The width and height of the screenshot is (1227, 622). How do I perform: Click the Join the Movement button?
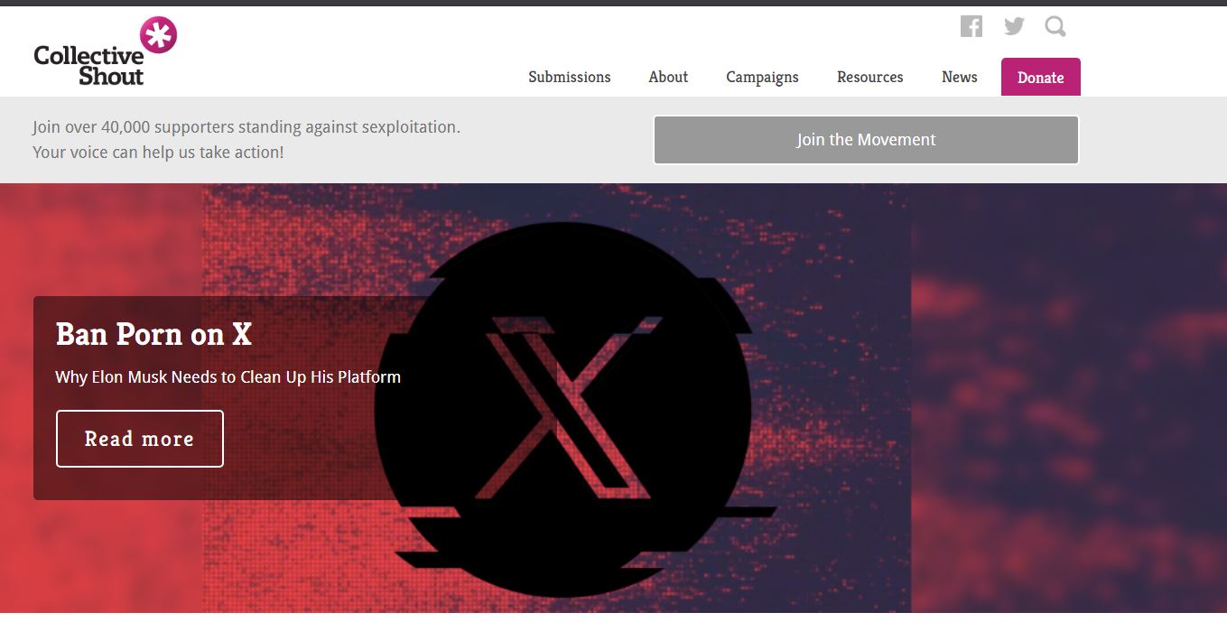coord(866,140)
